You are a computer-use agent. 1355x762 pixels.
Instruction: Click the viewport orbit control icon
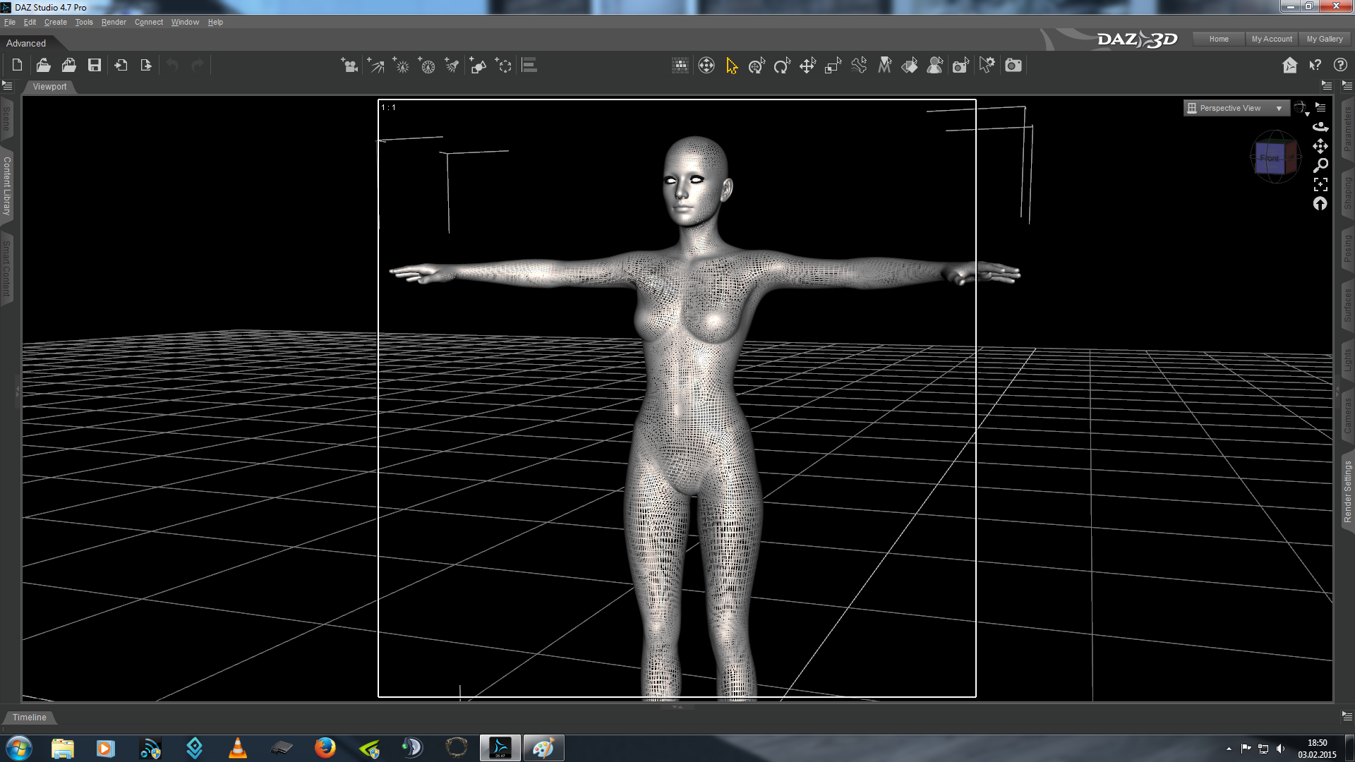point(1320,127)
